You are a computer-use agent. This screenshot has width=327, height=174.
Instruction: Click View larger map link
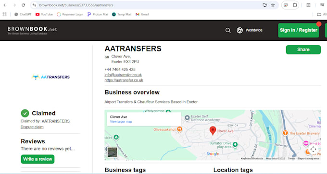(121, 122)
